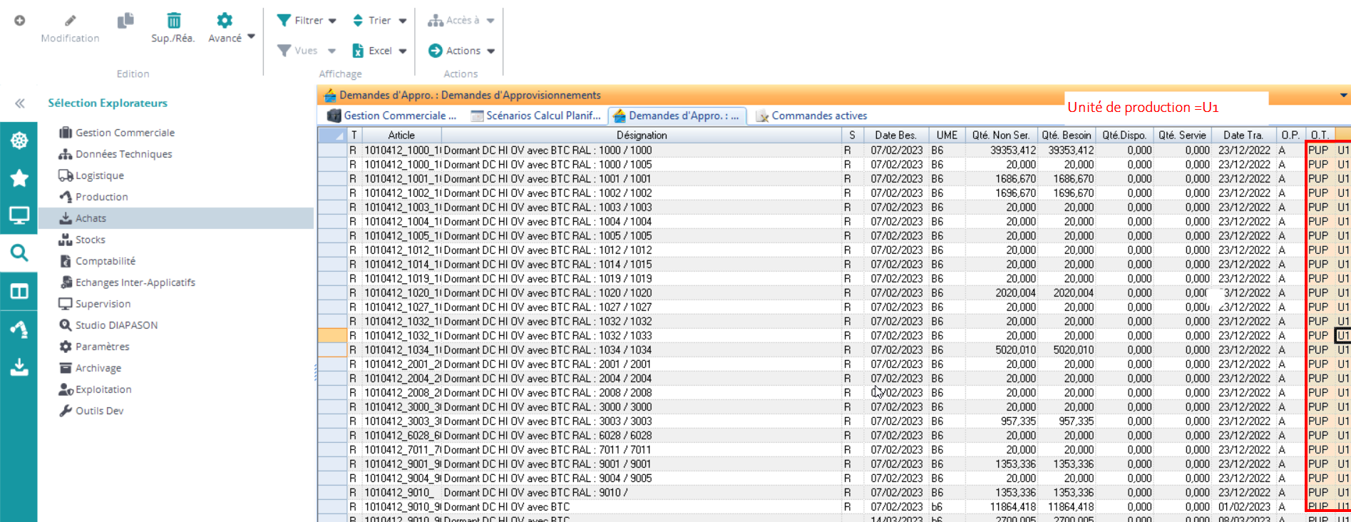The width and height of the screenshot is (1351, 522).
Task: Open the magnifier search icon in sidebar
Action: coord(19,253)
